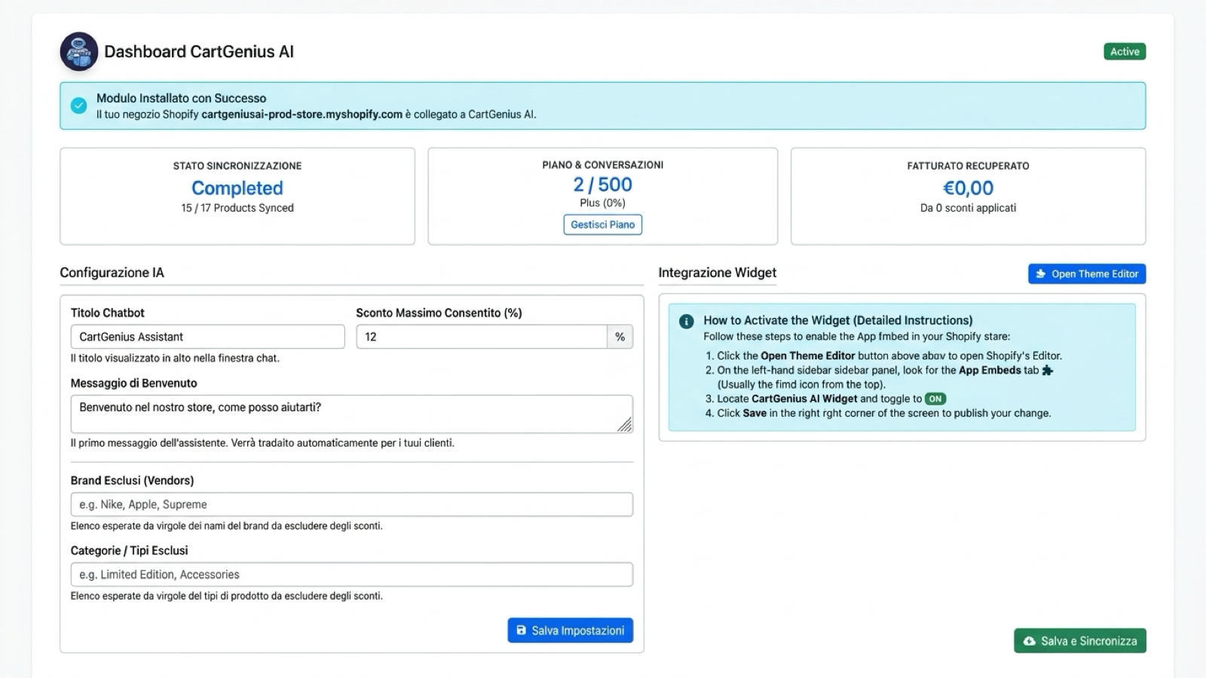Click the CartGenius robot logo avatar

[x=79, y=51]
